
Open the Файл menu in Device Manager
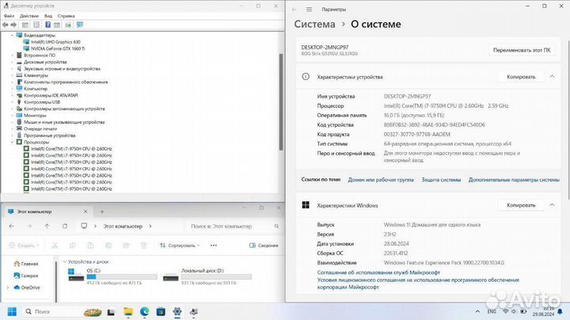coord(9,16)
